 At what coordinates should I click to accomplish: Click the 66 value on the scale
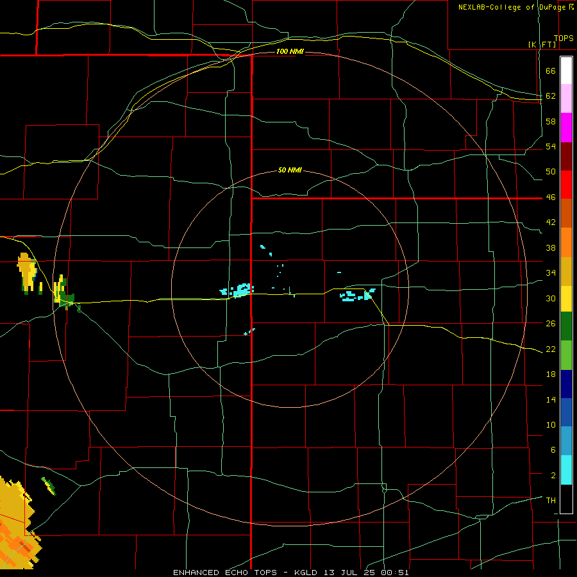pyautogui.click(x=551, y=71)
